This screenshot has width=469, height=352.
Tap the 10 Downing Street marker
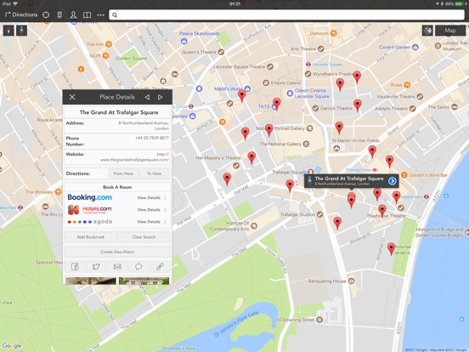click(319, 320)
